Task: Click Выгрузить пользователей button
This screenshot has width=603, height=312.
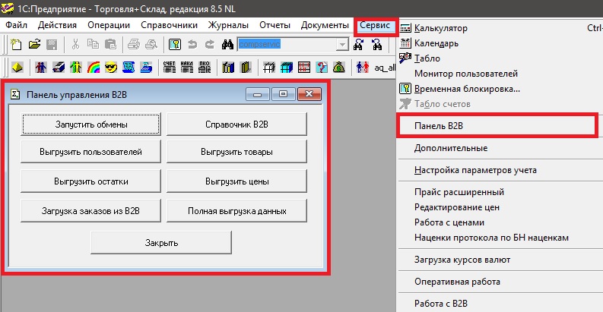Action: click(x=90, y=152)
